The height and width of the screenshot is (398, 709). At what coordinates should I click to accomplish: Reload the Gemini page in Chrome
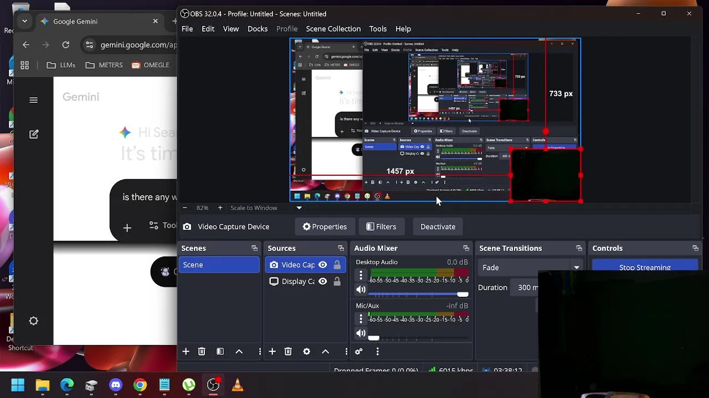click(x=66, y=45)
